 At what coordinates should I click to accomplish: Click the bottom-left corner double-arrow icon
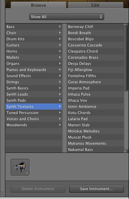tap(3, 195)
